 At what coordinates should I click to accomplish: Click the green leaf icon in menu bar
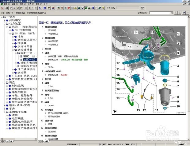coord(2,4)
